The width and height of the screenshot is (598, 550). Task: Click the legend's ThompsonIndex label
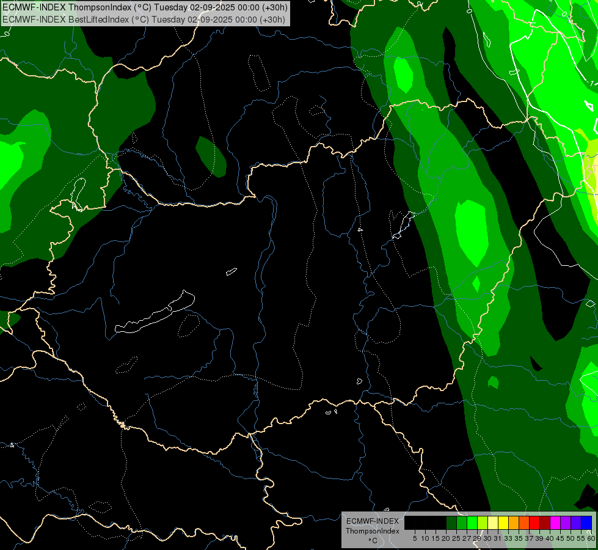(373, 531)
